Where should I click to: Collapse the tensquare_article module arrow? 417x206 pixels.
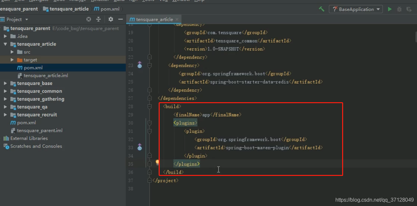(x=5, y=44)
